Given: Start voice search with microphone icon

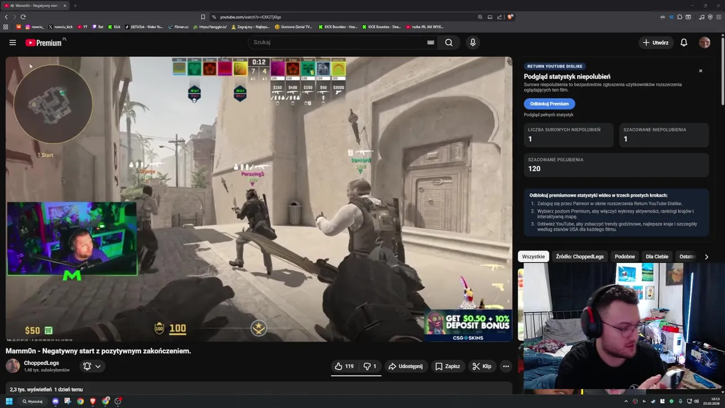Looking at the screenshot, I should coord(472,42).
